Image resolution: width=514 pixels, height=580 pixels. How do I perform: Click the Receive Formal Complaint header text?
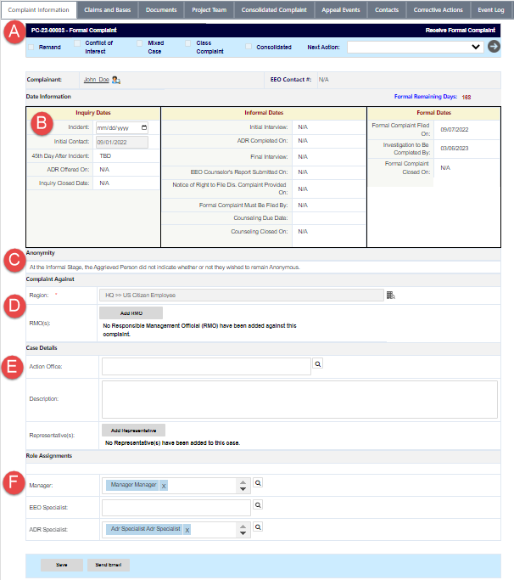pos(461,31)
